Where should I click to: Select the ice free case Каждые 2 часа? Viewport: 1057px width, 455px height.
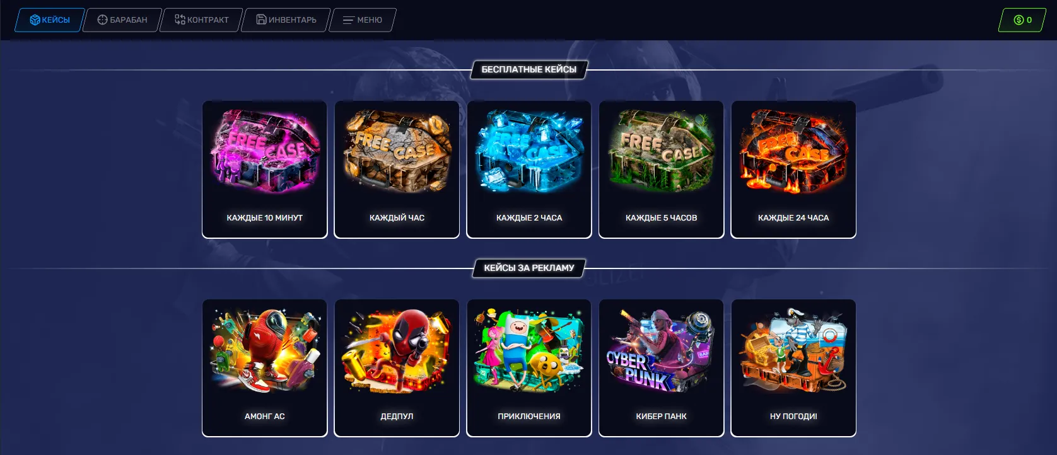point(529,170)
